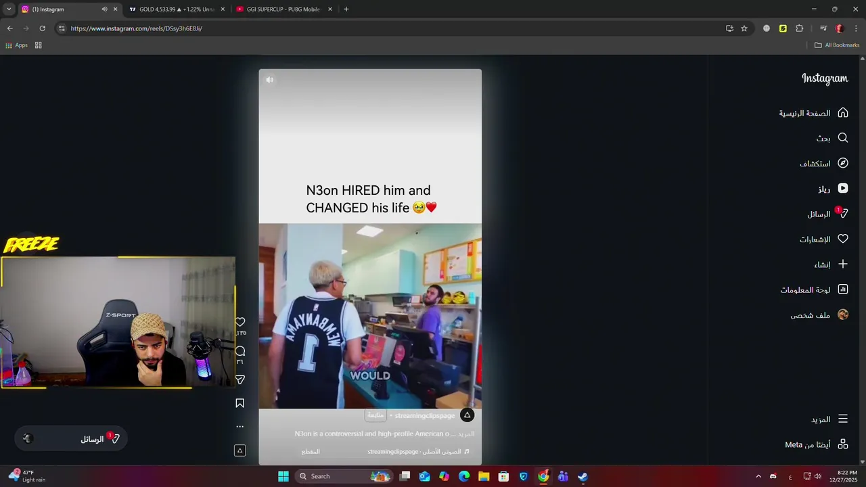This screenshot has width=866, height=487.
Task: Open File Explorer from the taskbar
Action: [484, 476]
